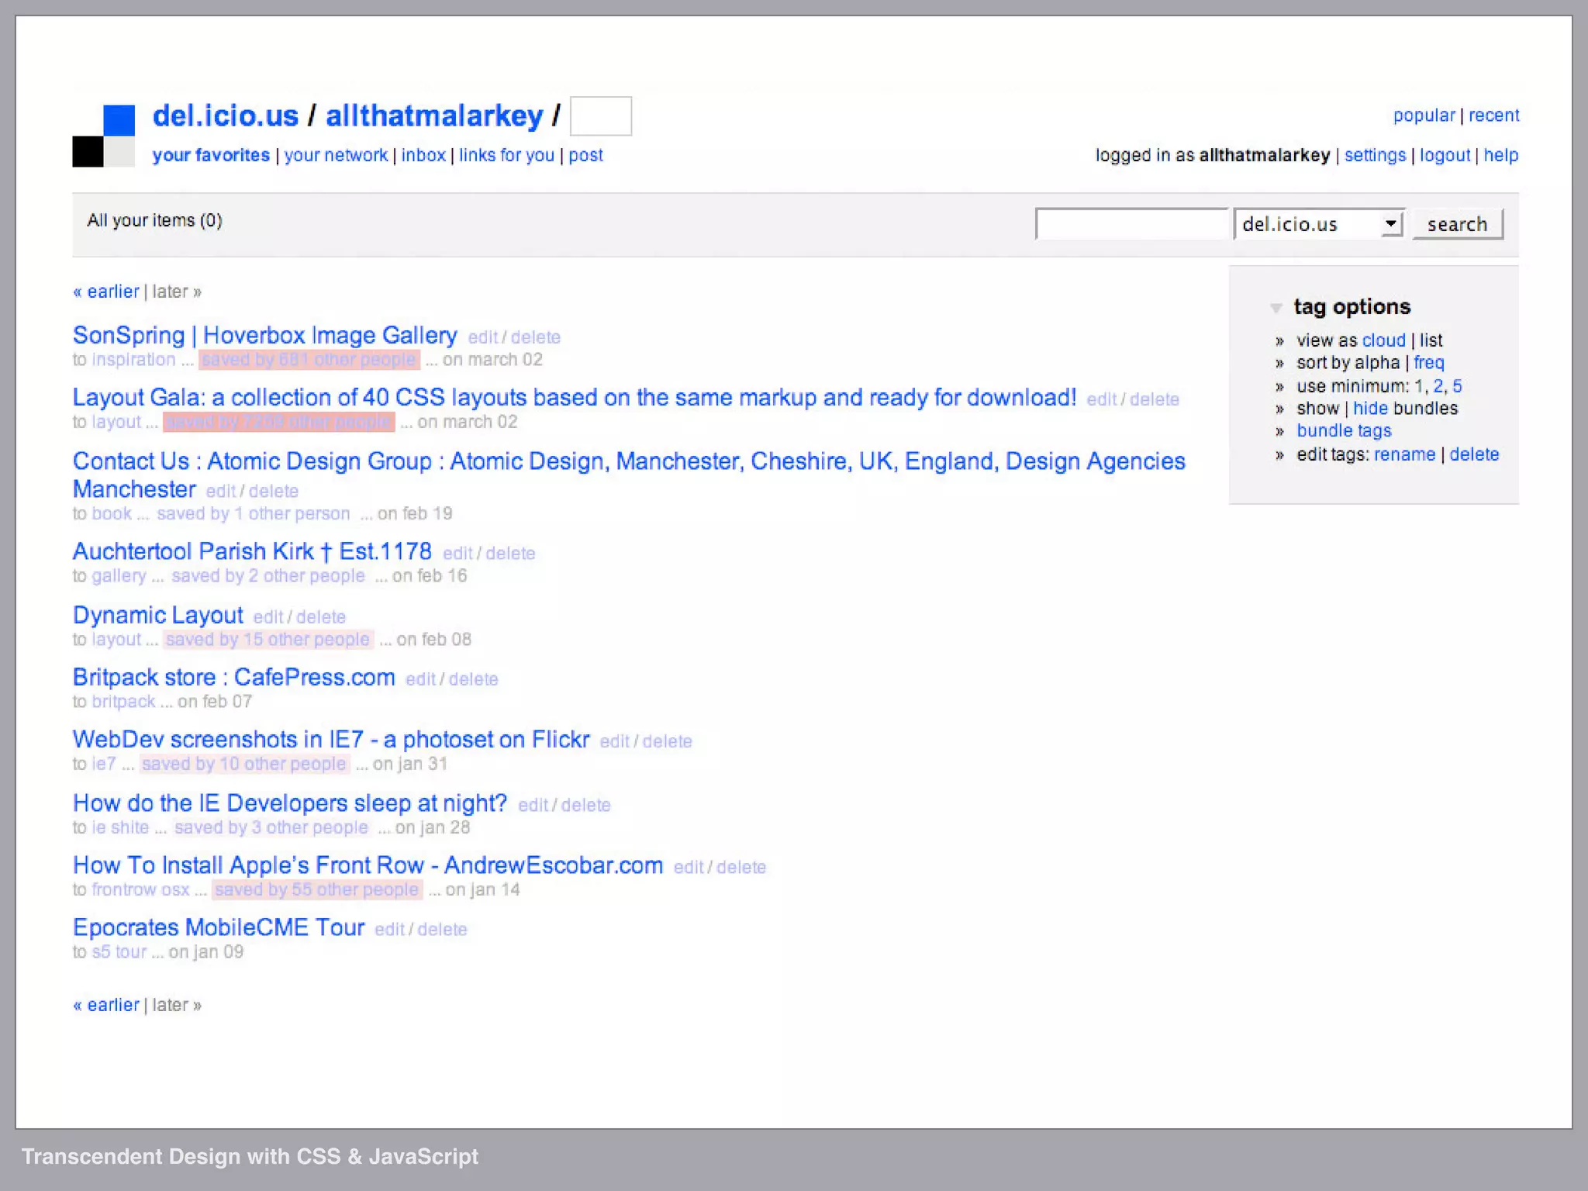This screenshot has width=1588, height=1191.
Task: Open SonSpring Hoverbox Image Gallery bookmark
Action: (264, 336)
